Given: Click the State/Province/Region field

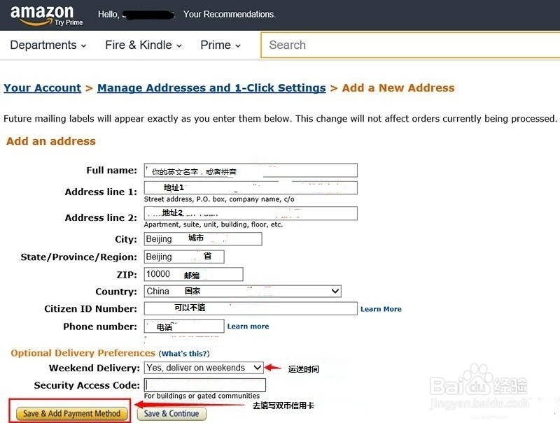Looking at the screenshot, I should click(x=184, y=257).
